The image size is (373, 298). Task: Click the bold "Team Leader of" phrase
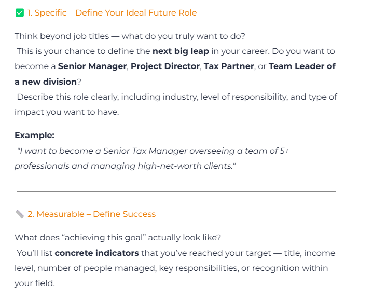(302, 66)
